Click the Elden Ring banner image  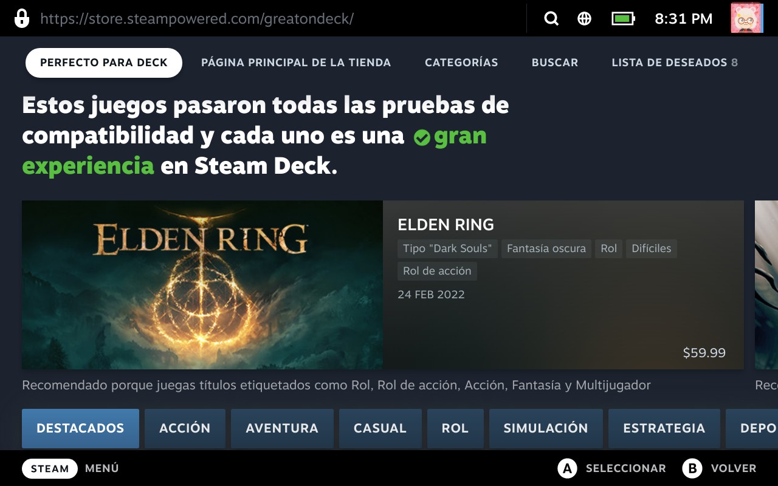202,285
